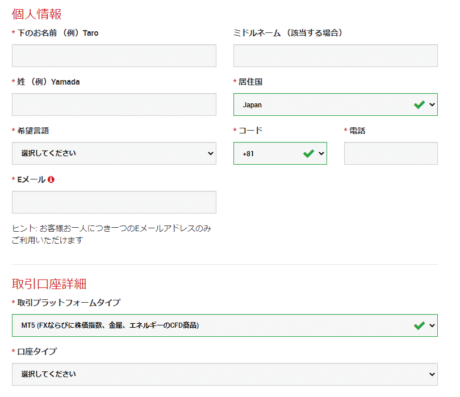
Task: Click green checkmark in 居住国 Japan field
Action: [x=419, y=105]
